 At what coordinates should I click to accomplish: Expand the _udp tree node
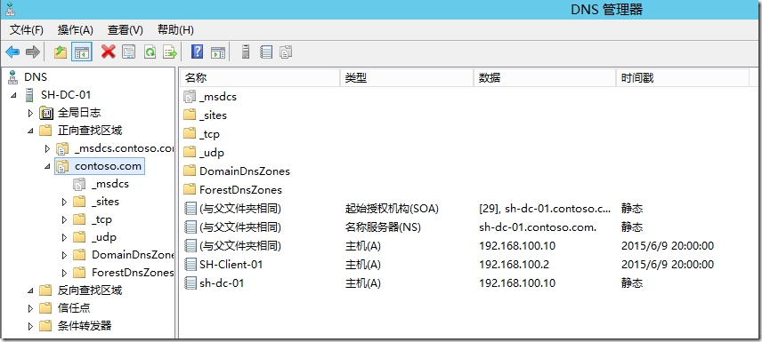click(64, 237)
